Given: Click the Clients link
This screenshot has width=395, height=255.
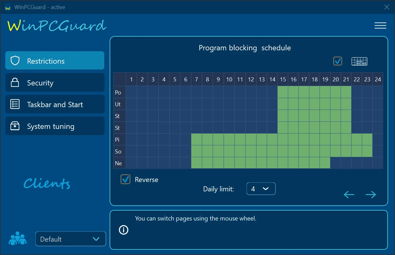Looking at the screenshot, I should (x=47, y=183).
